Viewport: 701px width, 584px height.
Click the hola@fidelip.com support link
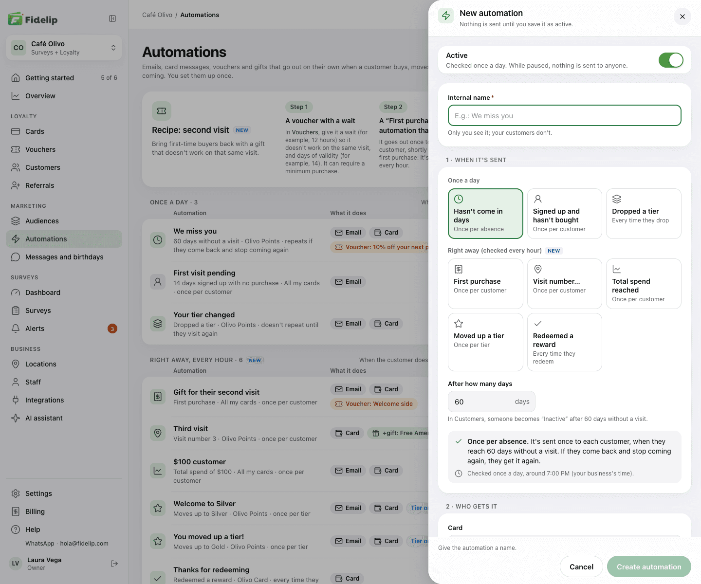click(x=84, y=544)
